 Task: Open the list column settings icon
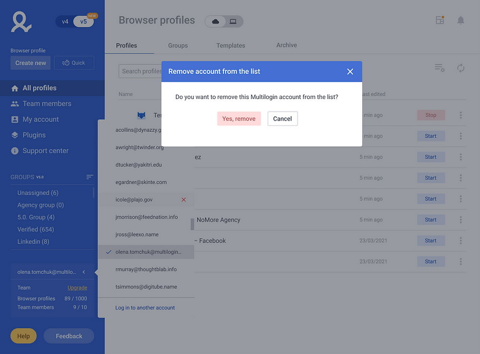point(439,68)
